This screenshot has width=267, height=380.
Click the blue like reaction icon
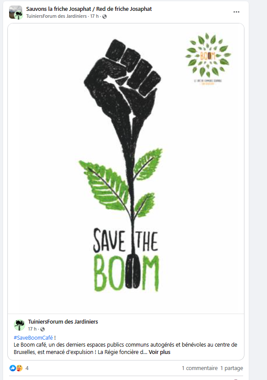(13, 368)
